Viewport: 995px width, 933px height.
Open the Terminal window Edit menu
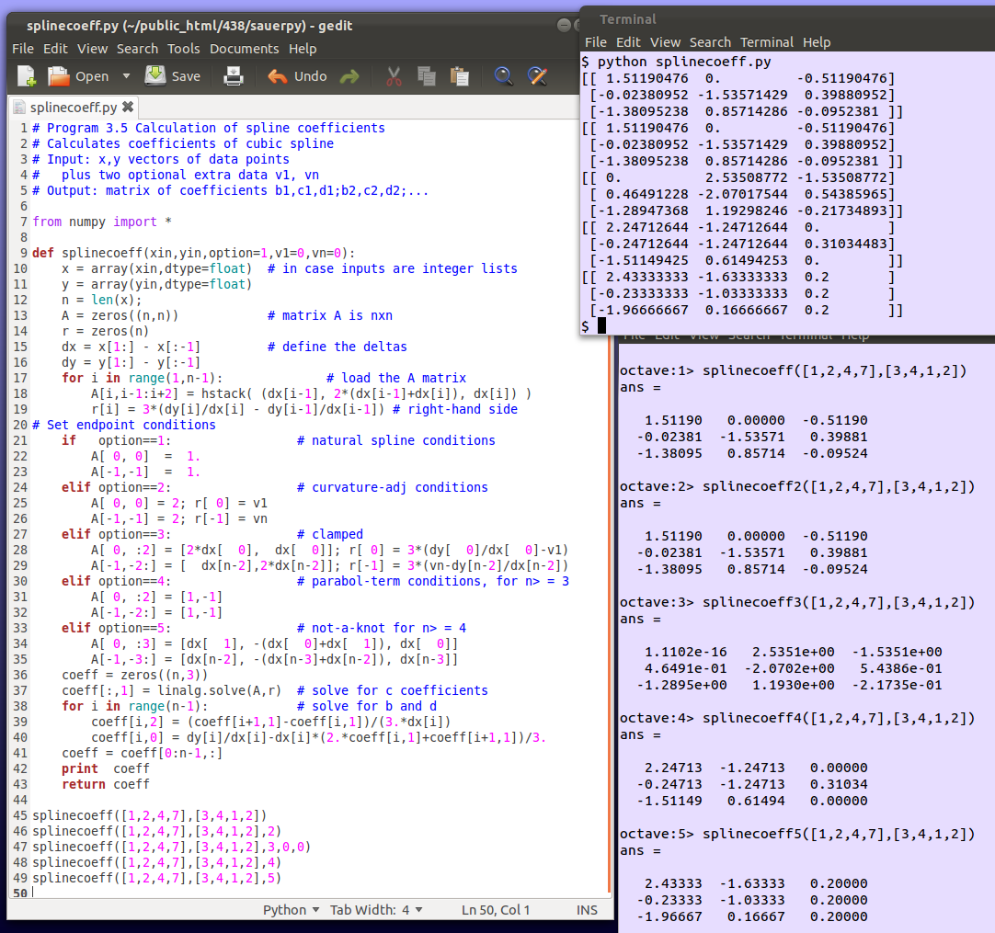point(628,42)
